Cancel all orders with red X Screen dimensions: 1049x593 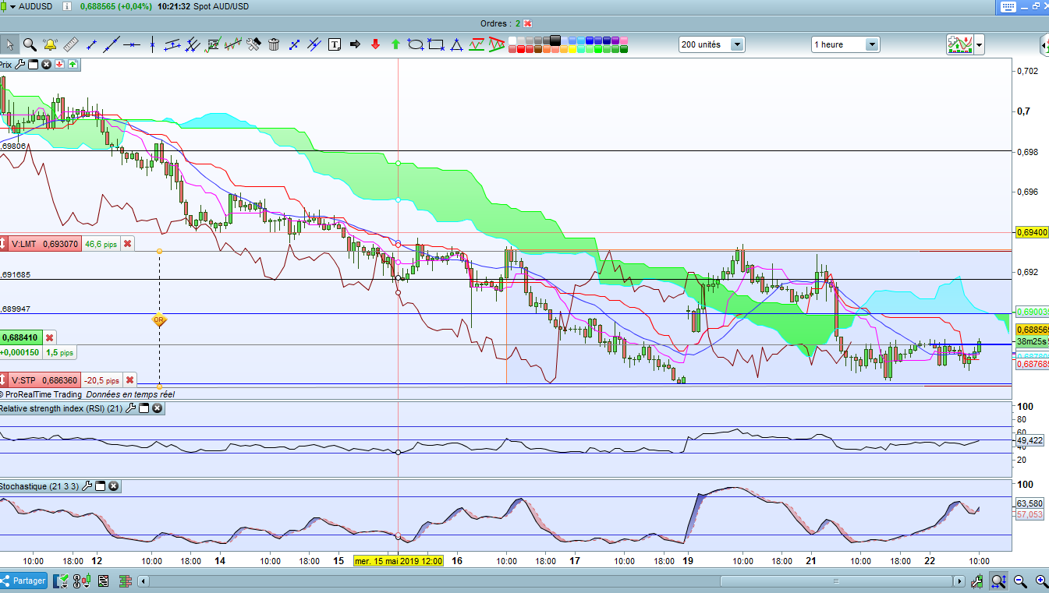(528, 23)
